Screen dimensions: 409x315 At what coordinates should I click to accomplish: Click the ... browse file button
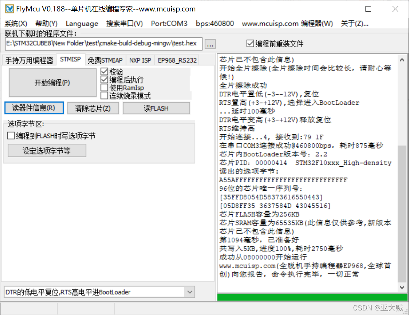coord(210,44)
